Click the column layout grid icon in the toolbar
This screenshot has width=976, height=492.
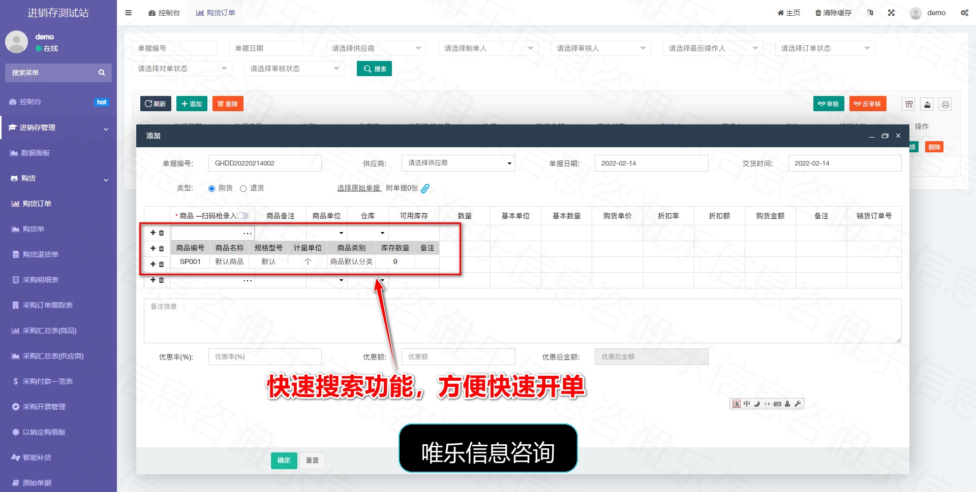909,104
